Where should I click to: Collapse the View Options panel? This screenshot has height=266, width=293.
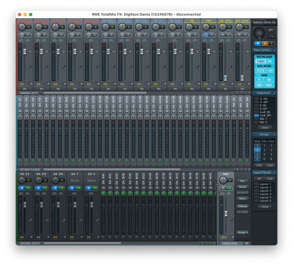[x=274, y=50]
